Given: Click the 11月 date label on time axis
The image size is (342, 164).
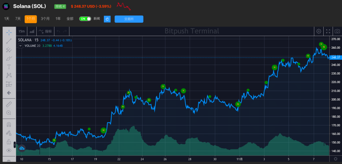Looking at the screenshot, I should click(239, 159).
